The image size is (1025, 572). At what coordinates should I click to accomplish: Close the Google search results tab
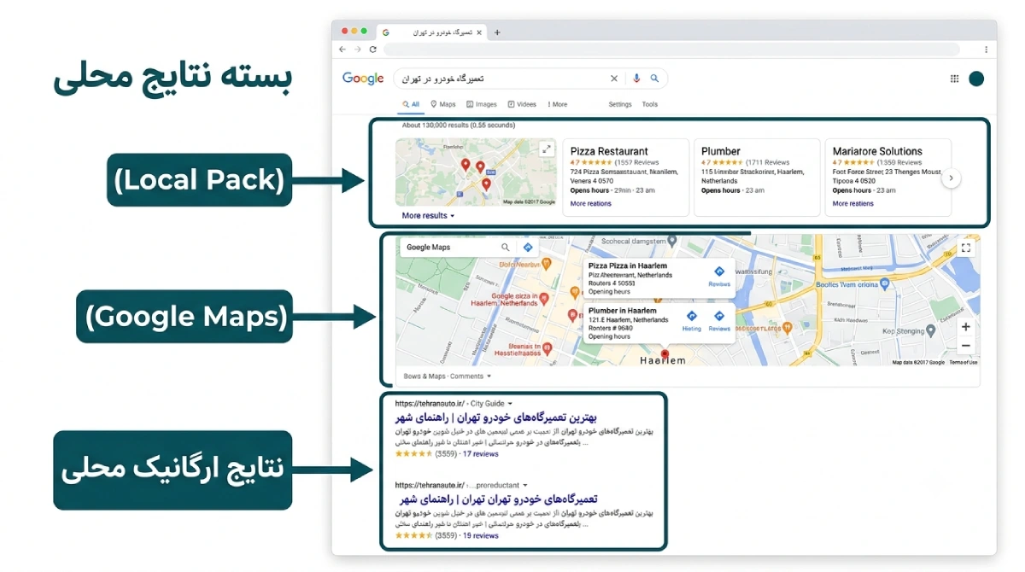(x=478, y=32)
